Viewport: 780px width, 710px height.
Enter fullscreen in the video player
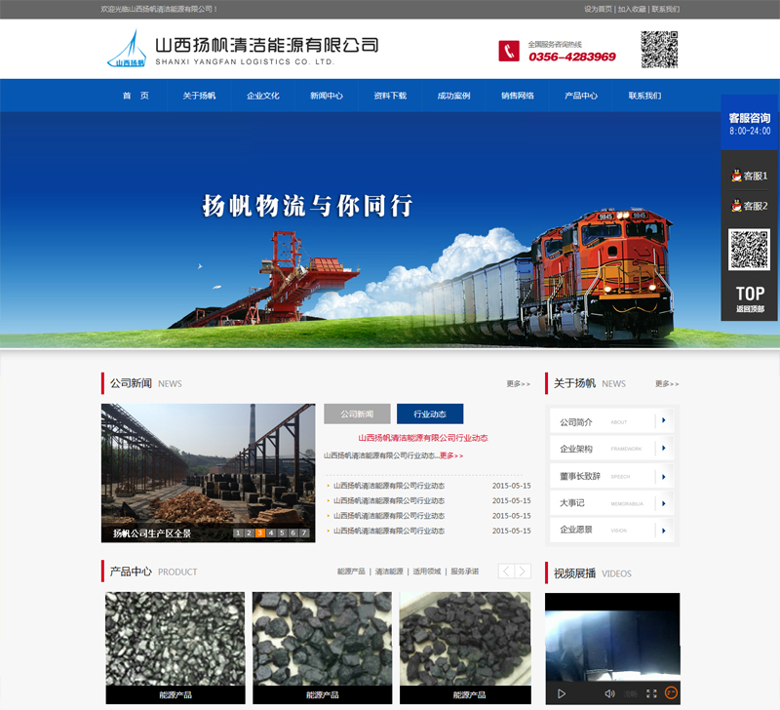coord(651,693)
